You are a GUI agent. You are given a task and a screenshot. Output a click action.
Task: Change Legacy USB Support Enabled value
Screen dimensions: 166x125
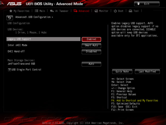[91, 39]
